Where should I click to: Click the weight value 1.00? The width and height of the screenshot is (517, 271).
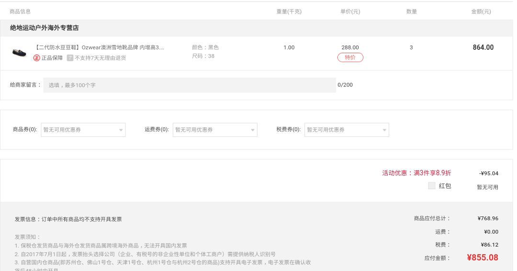(x=289, y=47)
